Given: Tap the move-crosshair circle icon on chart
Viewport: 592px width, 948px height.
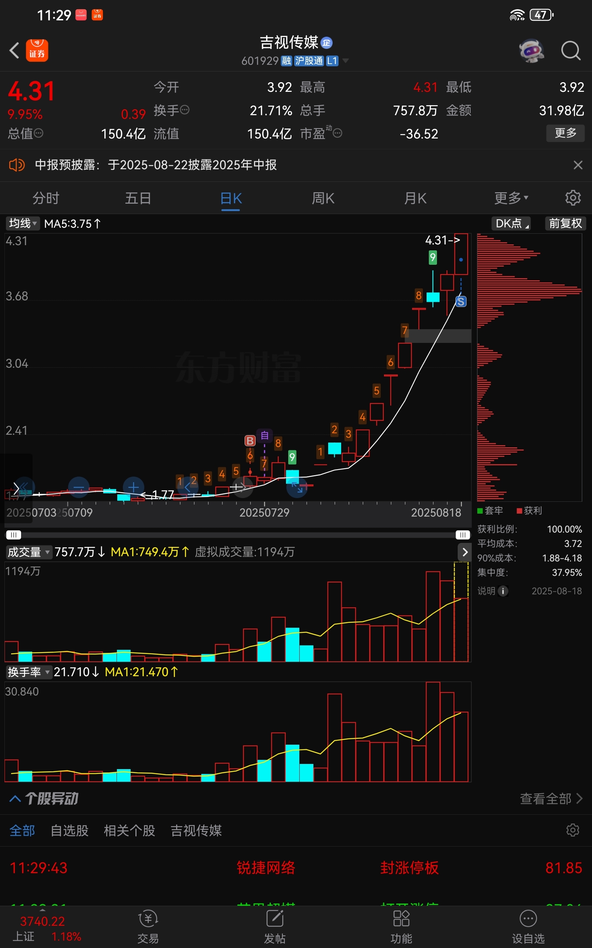Looking at the screenshot, I should 243,488.
